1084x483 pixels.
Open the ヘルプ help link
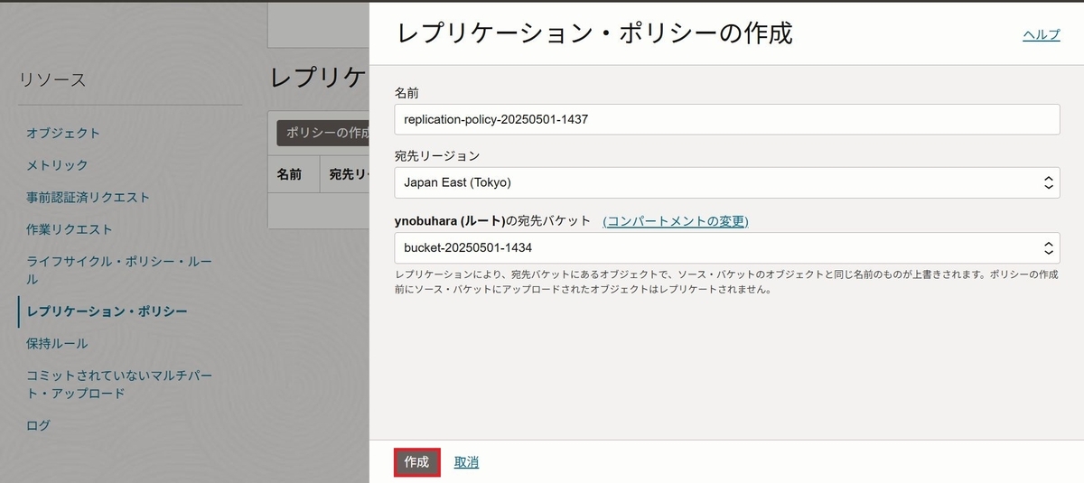pos(1042,34)
